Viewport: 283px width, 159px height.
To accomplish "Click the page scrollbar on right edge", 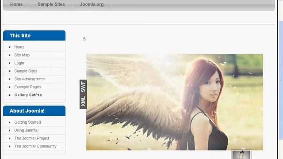I will pos(281,79).
